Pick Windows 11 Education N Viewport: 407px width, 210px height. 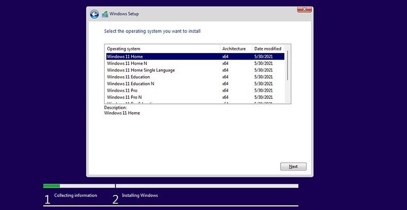195,83
